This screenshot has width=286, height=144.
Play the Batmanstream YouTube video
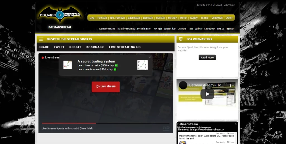pos(207,94)
